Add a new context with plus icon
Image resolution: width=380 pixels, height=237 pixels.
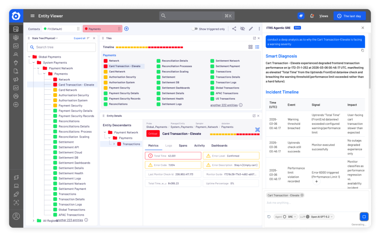(x=127, y=29)
